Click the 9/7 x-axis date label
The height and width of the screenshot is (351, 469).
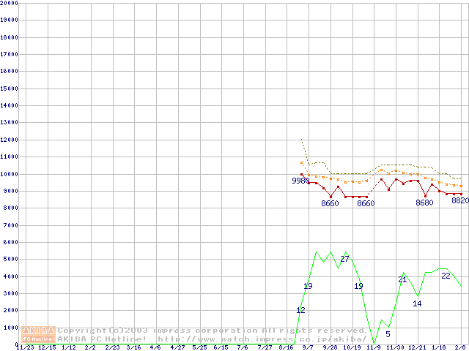(308, 348)
